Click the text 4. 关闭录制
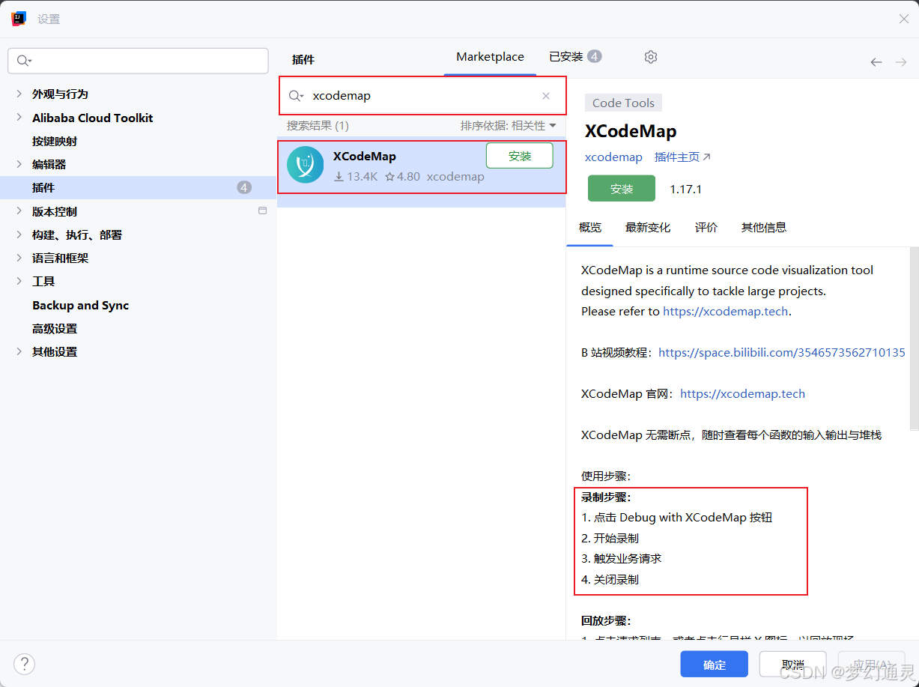The height and width of the screenshot is (687, 919). click(x=610, y=579)
